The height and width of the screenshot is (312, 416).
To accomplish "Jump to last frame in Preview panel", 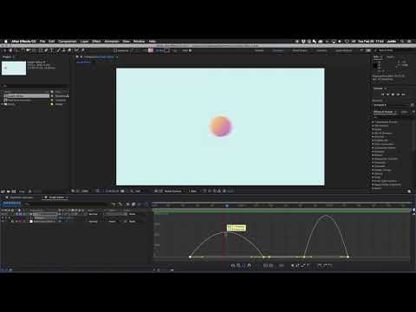I will tap(403, 94).
